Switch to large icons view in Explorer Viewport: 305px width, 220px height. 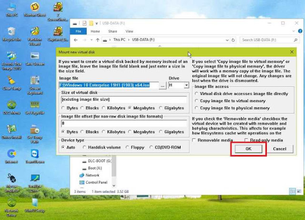coord(299,191)
